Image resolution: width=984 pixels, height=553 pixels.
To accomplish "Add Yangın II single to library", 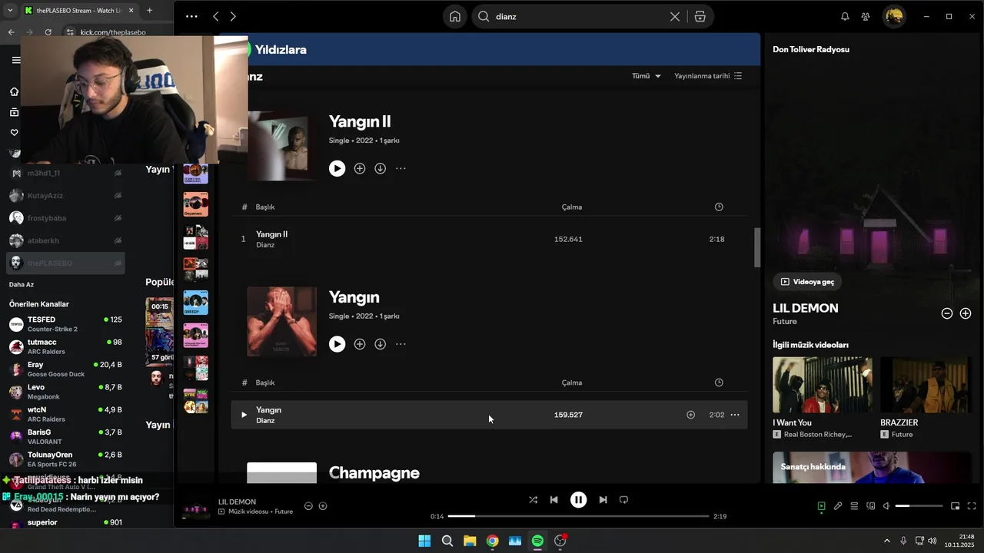I will coord(360,168).
